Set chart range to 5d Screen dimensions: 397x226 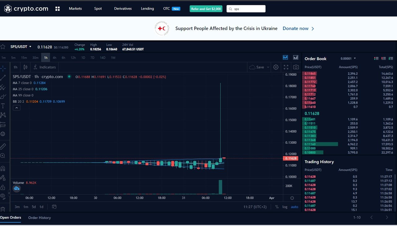click(33, 207)
